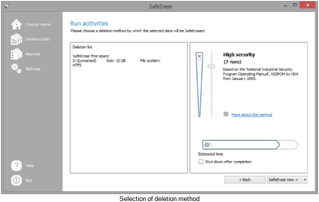Click the Deletion lists documents icon

16,39
